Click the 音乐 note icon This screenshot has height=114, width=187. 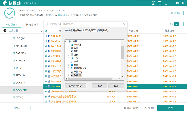coord(72,61)
